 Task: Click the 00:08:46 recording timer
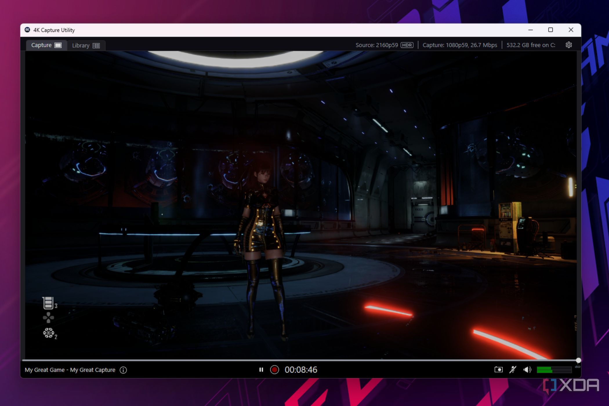301,369
